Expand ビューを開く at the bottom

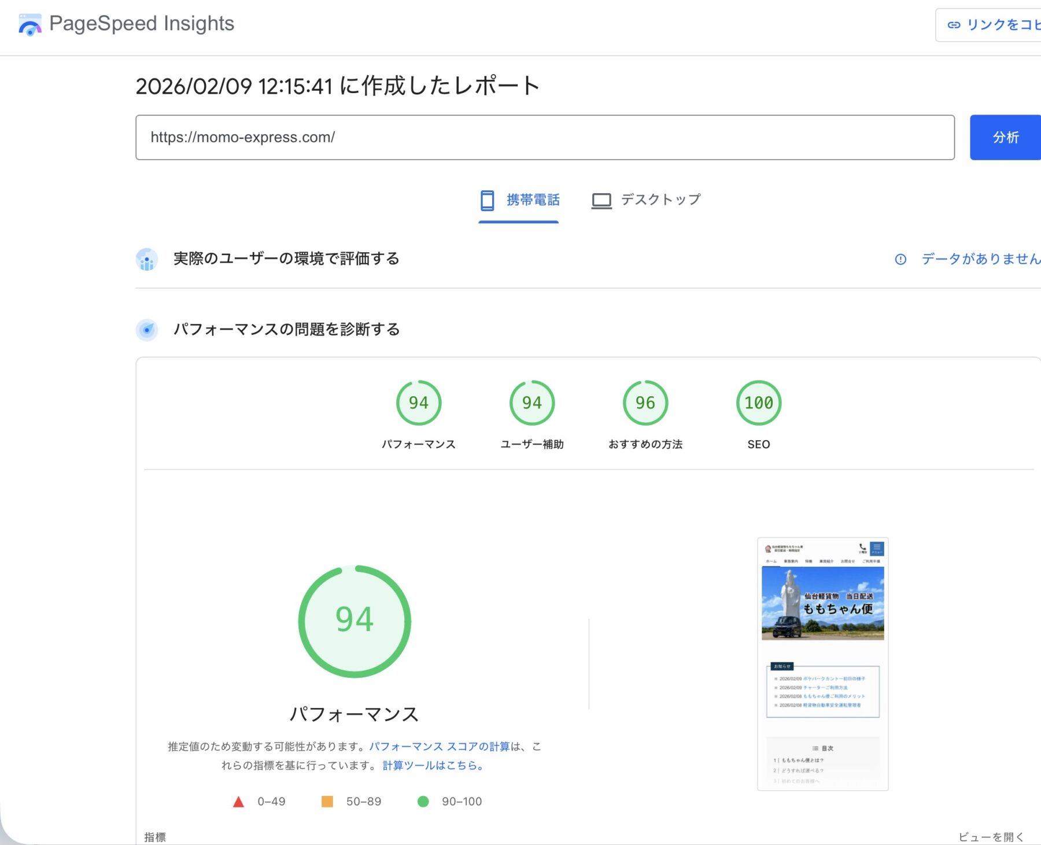(990, 836)
